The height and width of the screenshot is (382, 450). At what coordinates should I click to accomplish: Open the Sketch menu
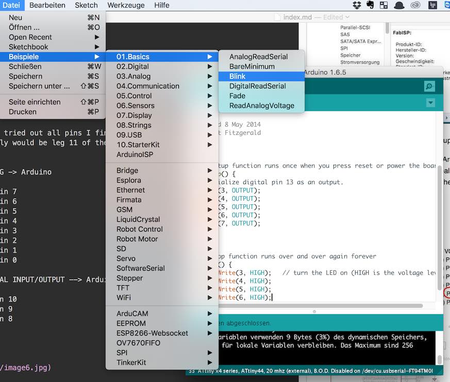[86, 5]
